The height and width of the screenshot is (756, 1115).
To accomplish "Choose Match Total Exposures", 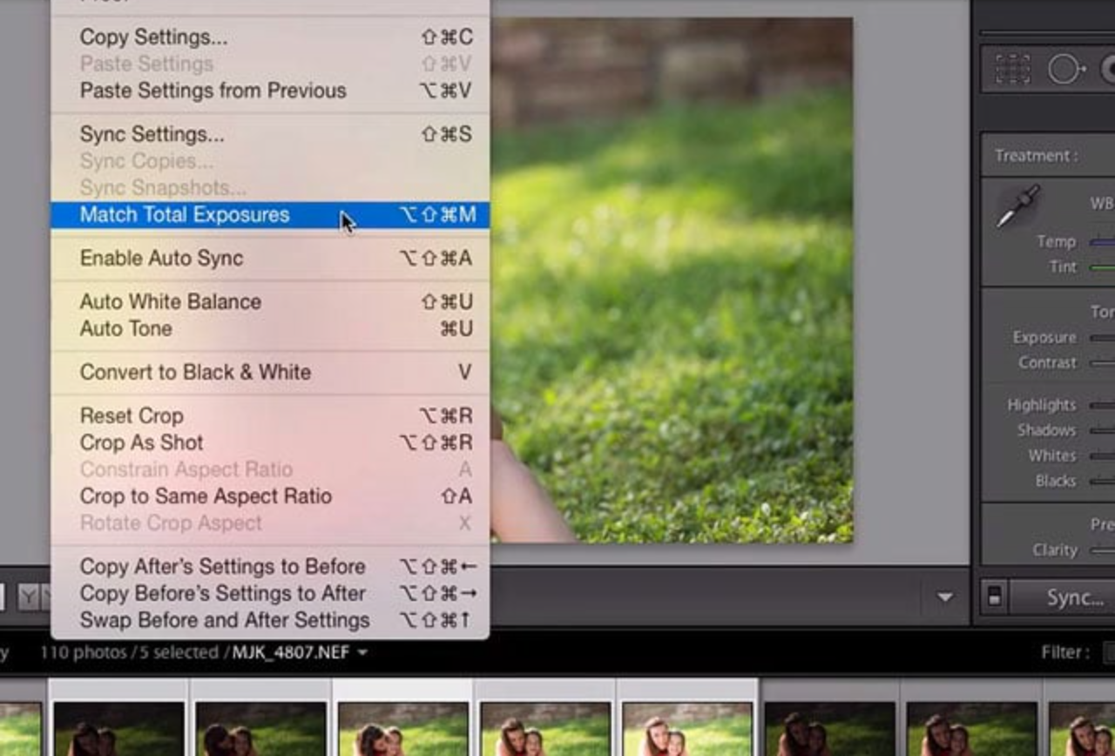I will pyautogui.click(x=183, y=214).
